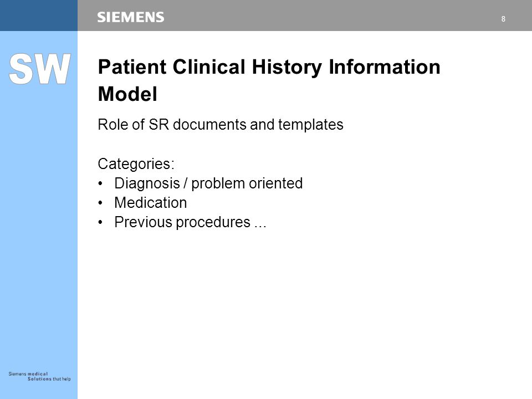This screenshot has height=399, width=532.
Task: Click the Categories: heading
Action: [136, 164]
